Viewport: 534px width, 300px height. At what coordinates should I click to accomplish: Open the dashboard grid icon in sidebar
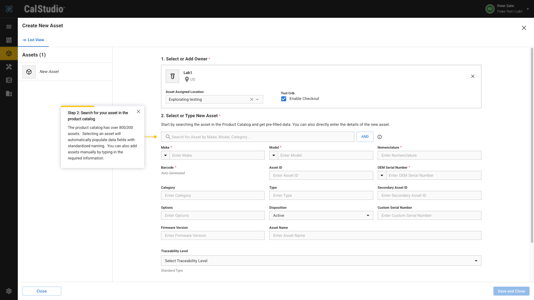(9, 40)
